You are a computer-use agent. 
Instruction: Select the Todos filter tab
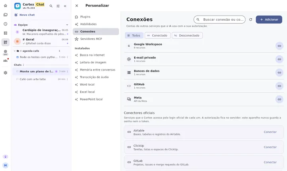(134, 35)
